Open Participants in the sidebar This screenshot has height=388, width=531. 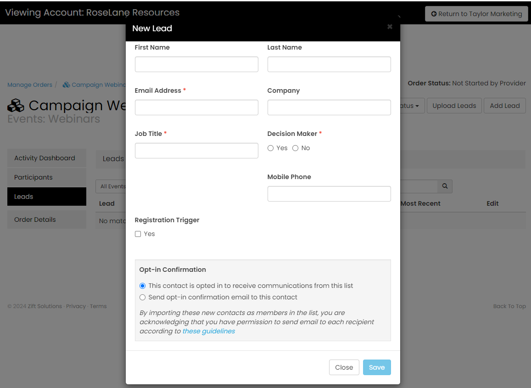47,177
